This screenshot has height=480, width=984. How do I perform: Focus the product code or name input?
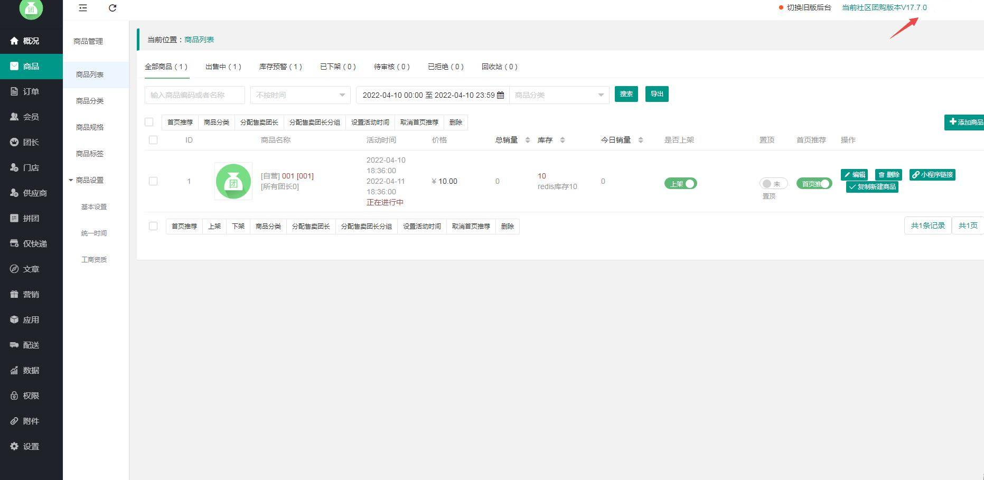[195, 95]
